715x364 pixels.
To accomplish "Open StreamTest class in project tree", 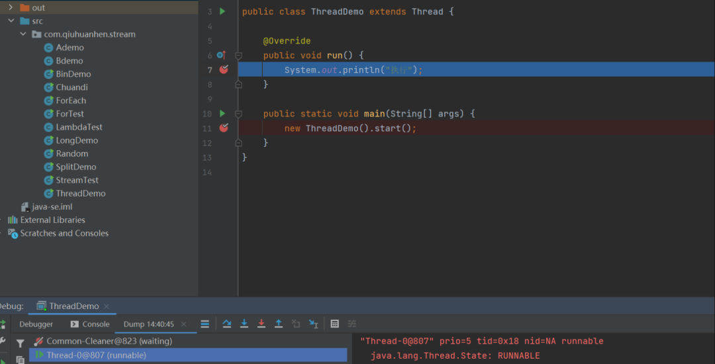I will 77,180.
